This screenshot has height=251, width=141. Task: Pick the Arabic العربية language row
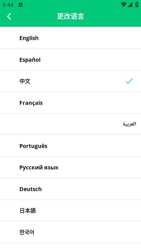coord(70,124)
